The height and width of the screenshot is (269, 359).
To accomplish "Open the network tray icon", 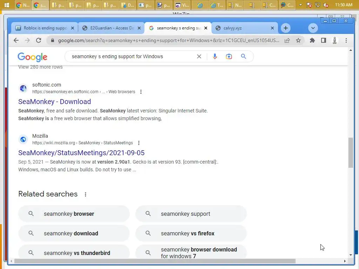I will click(318, 5).
